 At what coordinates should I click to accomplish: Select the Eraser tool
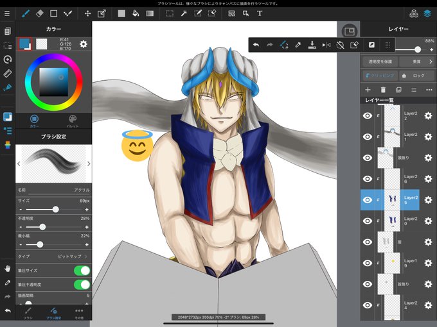tap(40, 13)
